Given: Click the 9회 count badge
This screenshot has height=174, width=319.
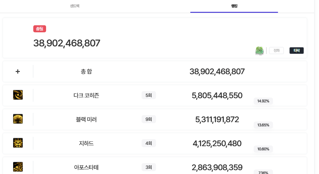Looking at the screenshot, I should pos(149,119).
